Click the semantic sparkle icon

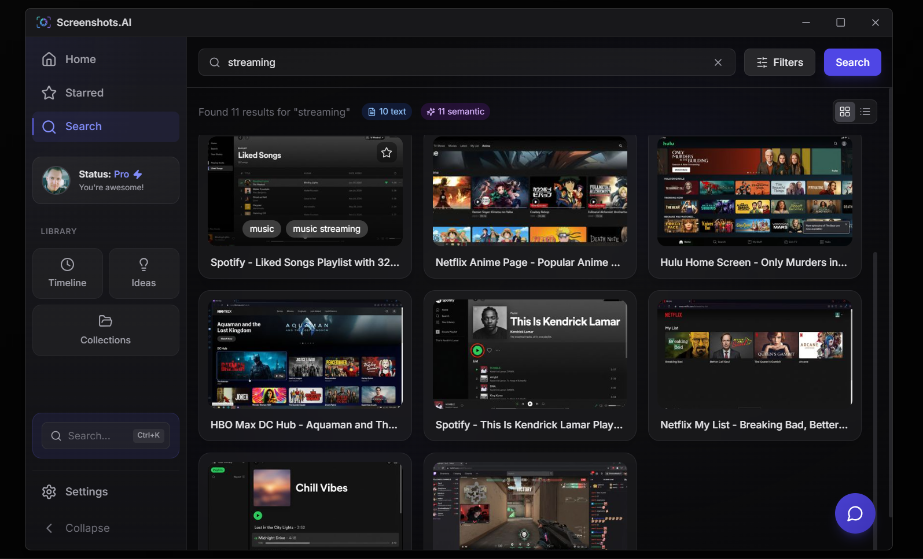[x=431, y=112]
